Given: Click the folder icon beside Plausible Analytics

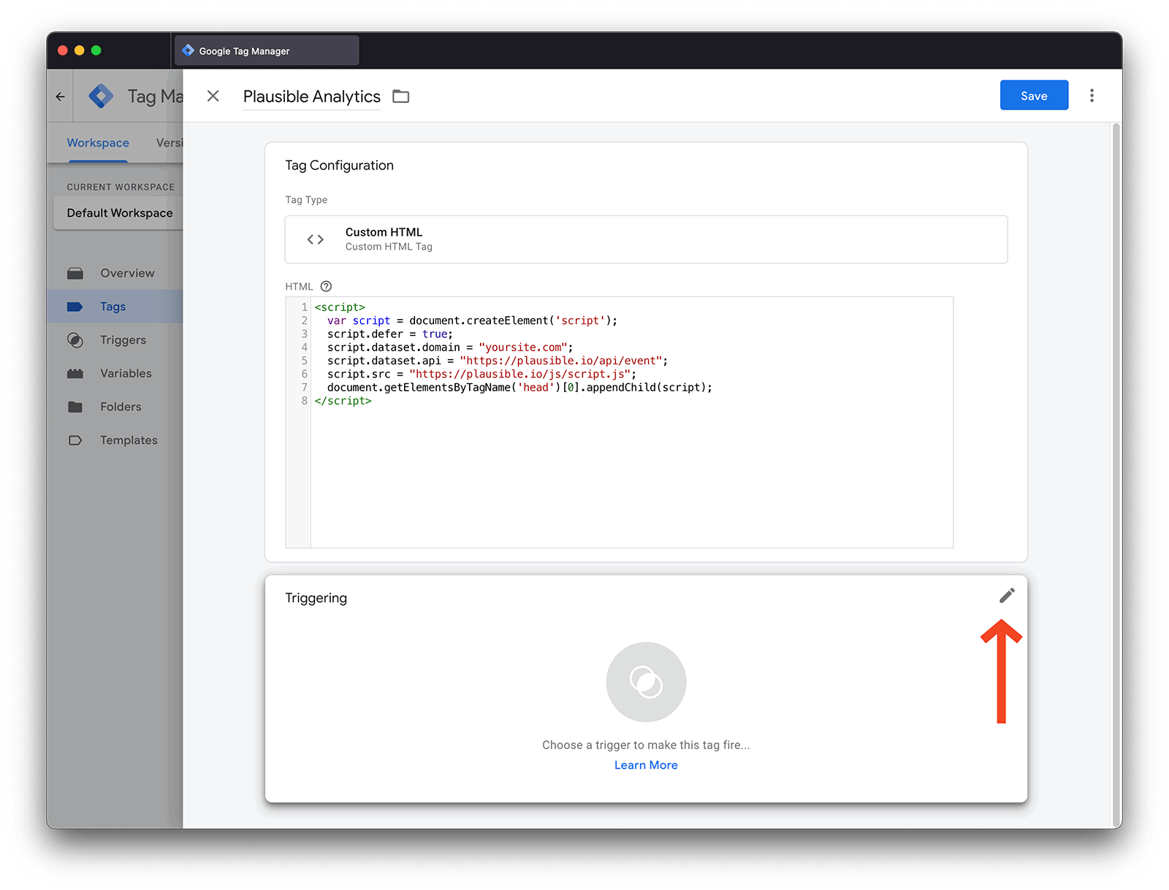Looking at the screenshot, I should [400, 96].
